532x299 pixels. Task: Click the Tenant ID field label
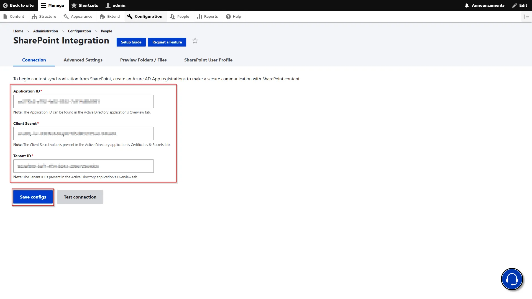[22, 156]
